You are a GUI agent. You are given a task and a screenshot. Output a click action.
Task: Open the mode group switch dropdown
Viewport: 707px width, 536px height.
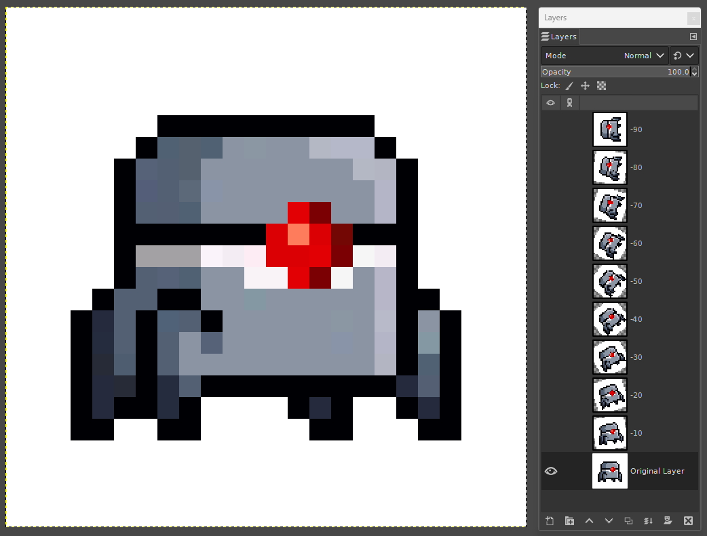(x=684, y=56)
